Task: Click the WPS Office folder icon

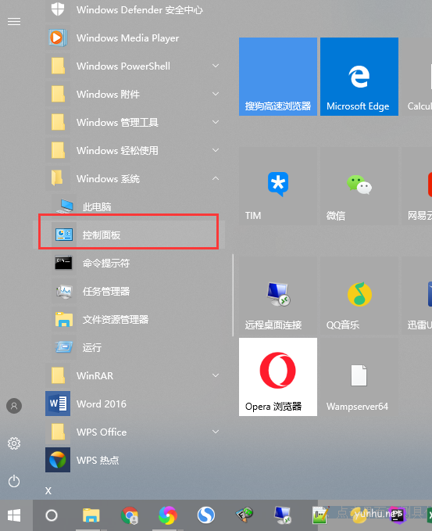Action: [x=58, y=432]
